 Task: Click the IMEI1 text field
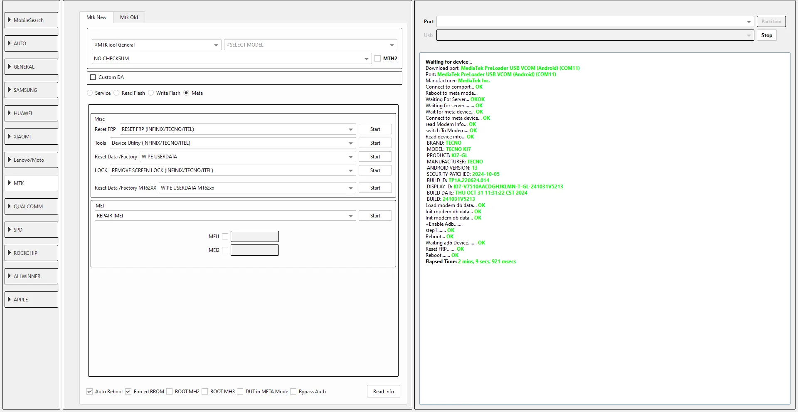(x=254, y=237)
